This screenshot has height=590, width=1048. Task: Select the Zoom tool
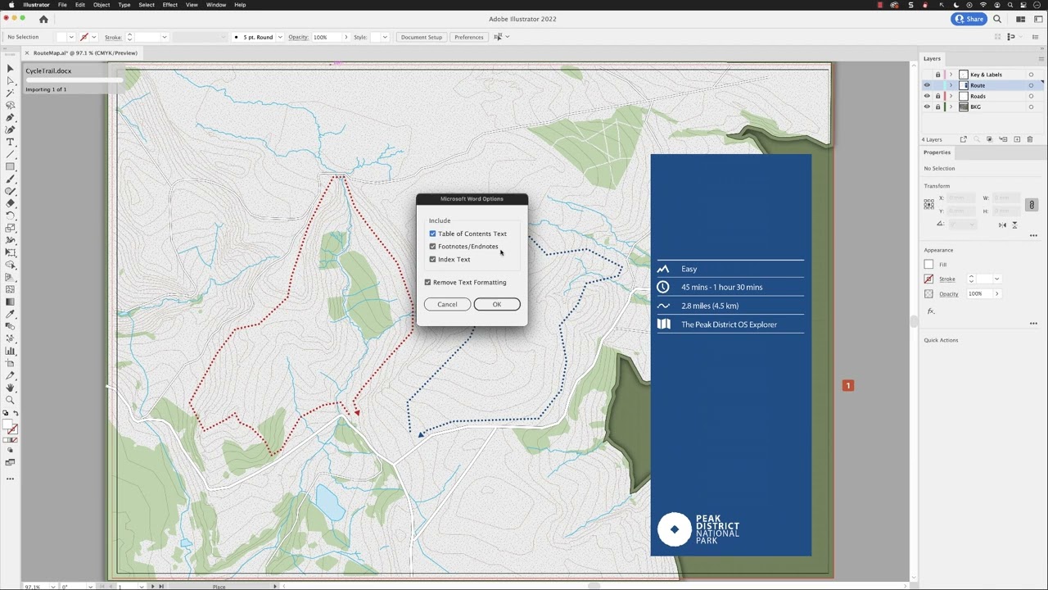click(10, 400)
